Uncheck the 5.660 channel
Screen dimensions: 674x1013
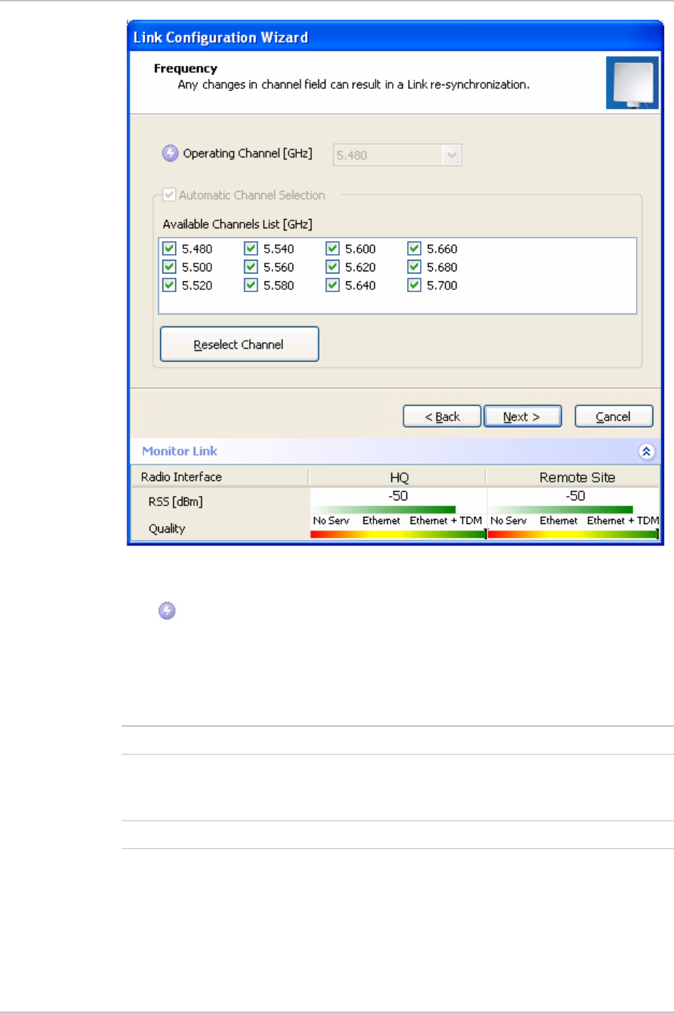click(x=414, y=248)
